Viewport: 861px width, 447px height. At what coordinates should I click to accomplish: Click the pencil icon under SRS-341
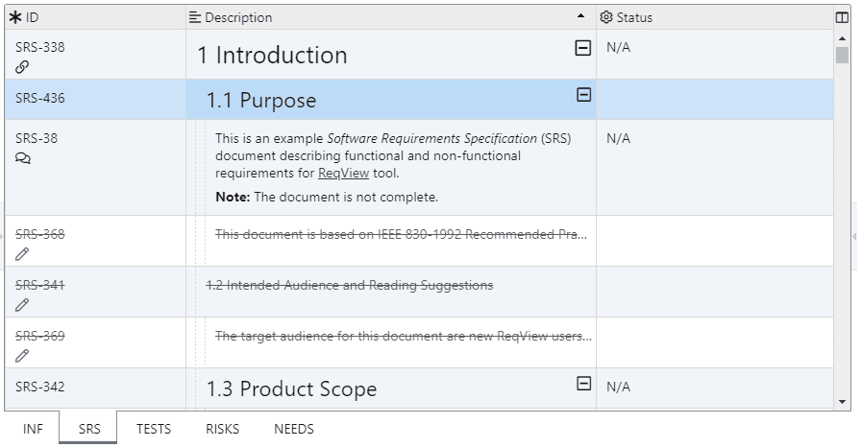click(x=22, y=305)
